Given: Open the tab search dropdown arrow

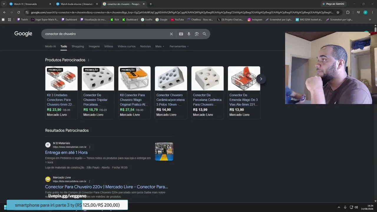Looking at the screenshot, I should pyautogui.click(x=4, y=4).
